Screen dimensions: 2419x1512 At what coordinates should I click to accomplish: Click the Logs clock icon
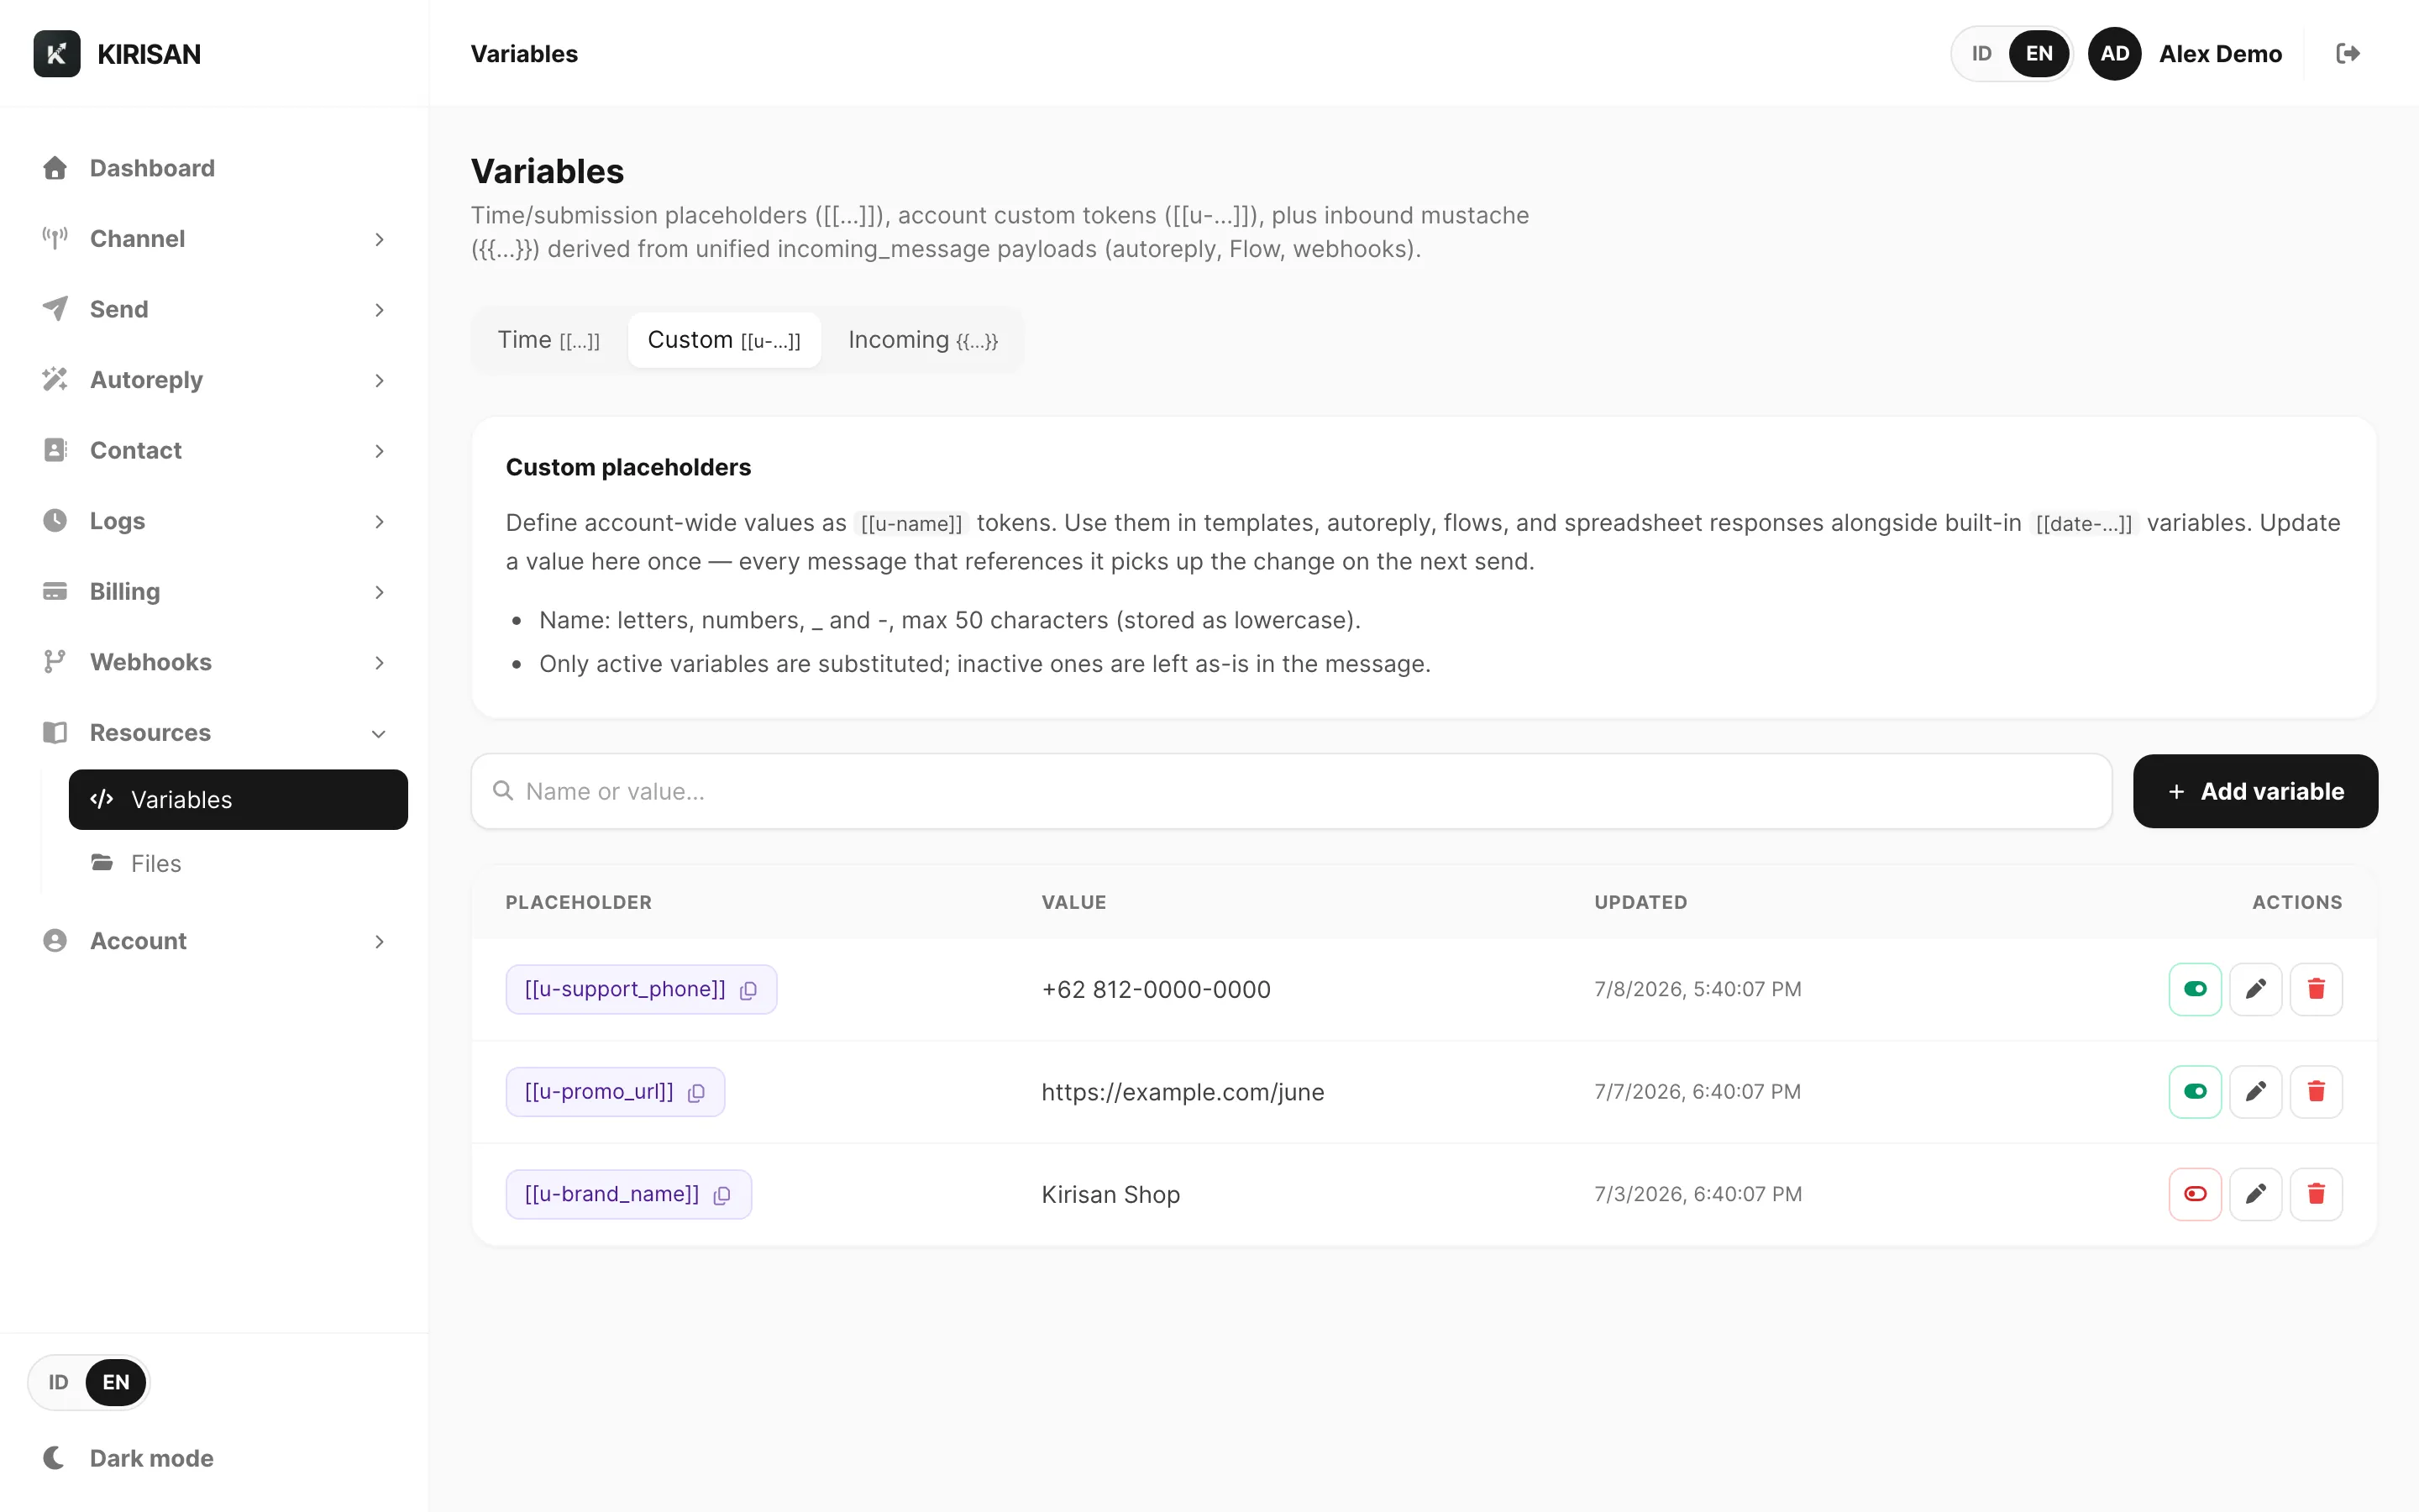point(55,521)
